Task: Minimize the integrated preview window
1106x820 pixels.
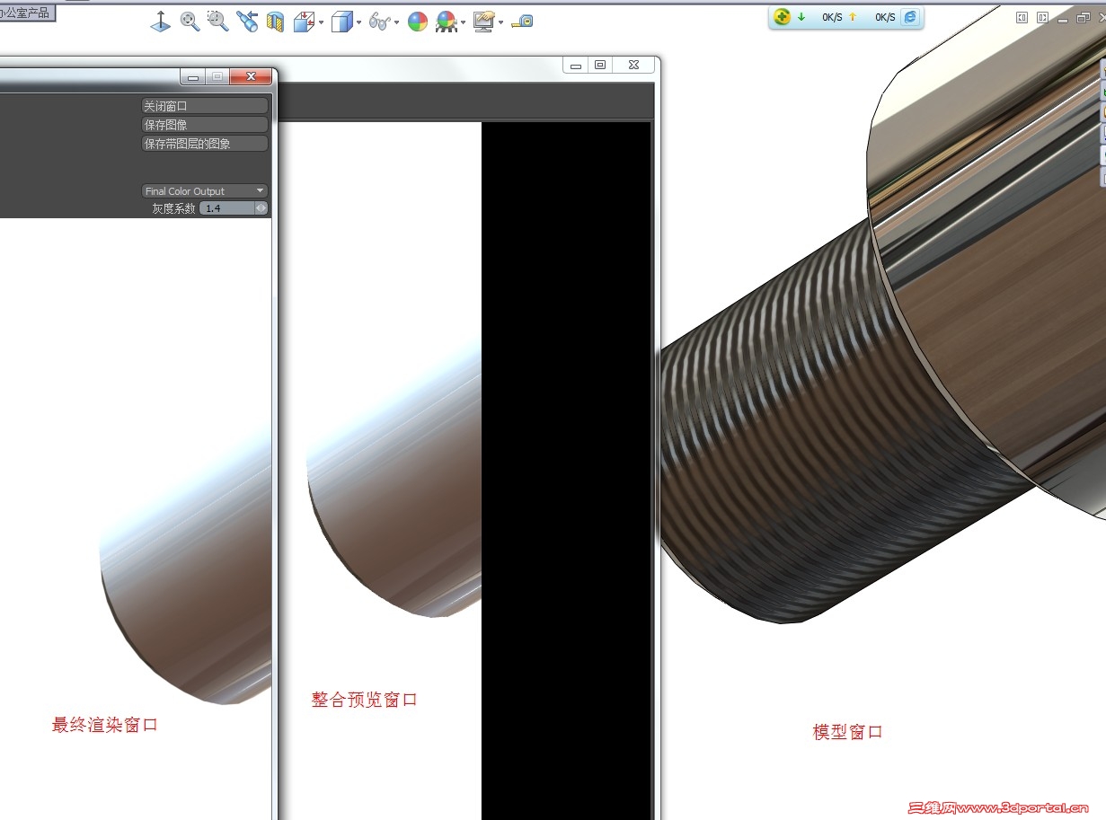Action: click(x=576, y=66)
